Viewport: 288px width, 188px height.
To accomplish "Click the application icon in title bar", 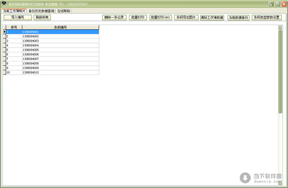I will click(x=4, y=3).
